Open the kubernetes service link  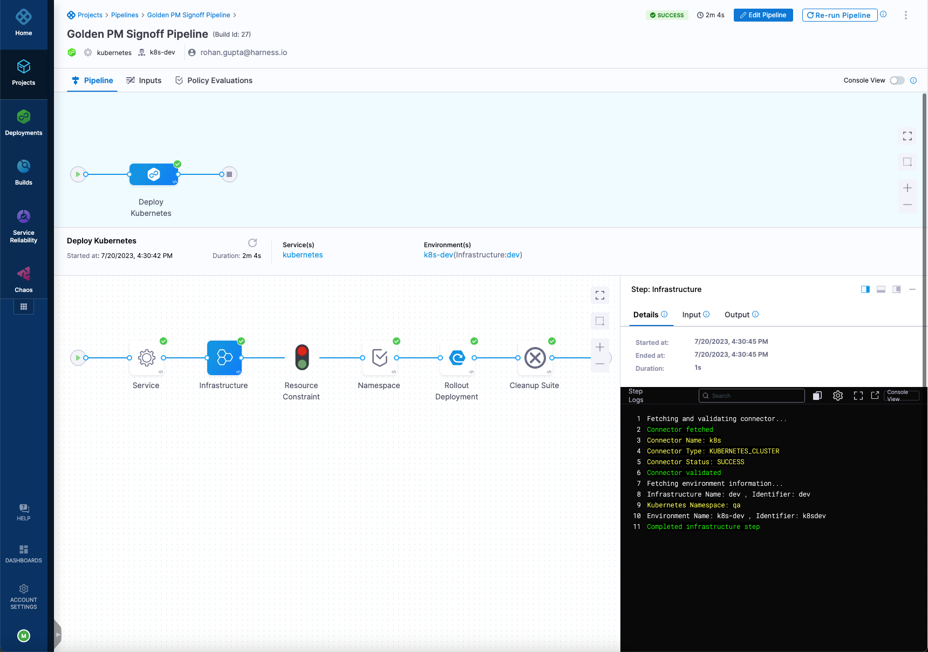click(303, 255)
